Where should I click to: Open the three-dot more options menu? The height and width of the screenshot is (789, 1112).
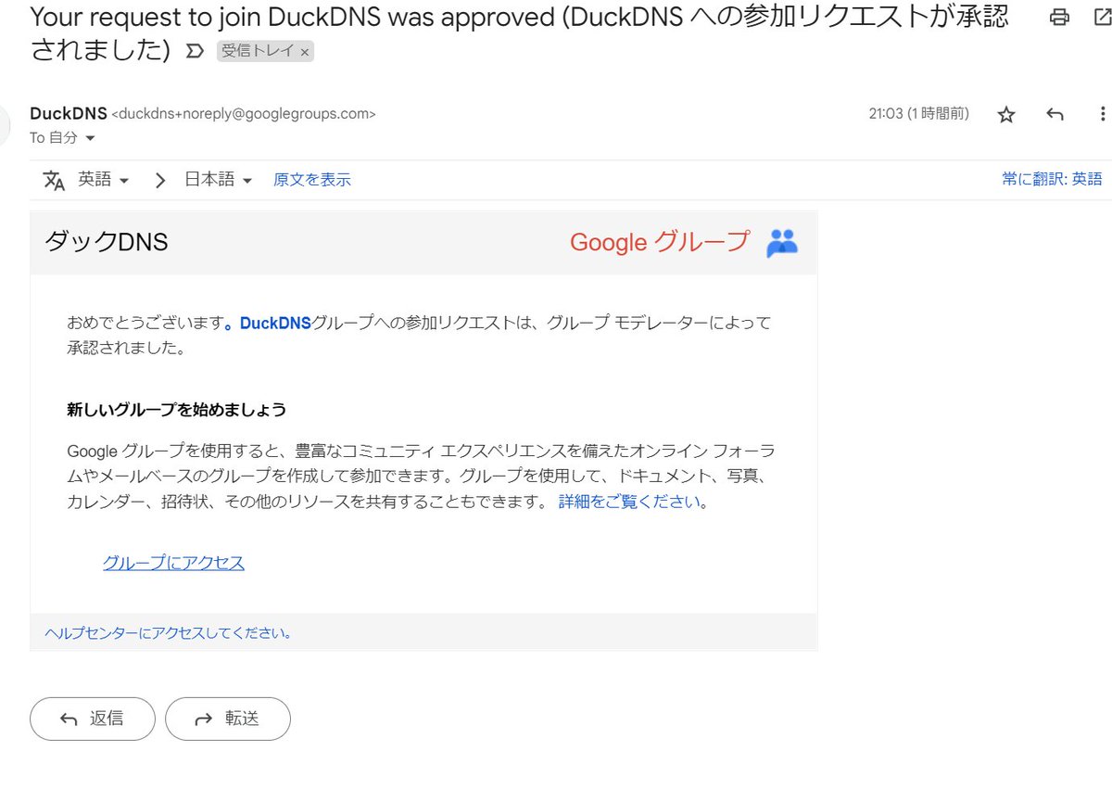(1102, 114)
